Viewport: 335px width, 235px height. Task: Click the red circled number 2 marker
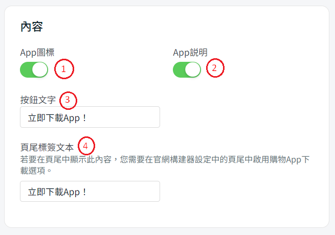click(215, 68)
